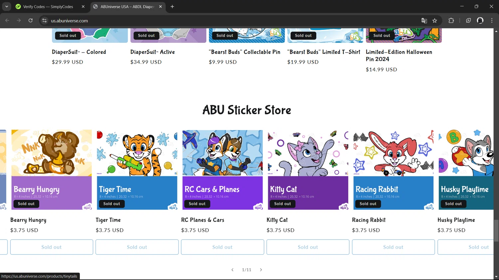Go to next slide in sticker carousel

tap(261, 270)
